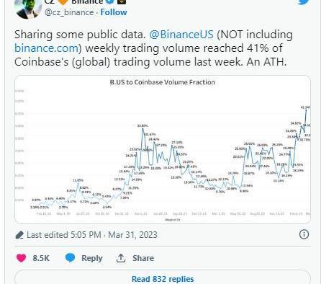This screenshot has height=284, width=334.
Task: Click the blue verified badge
Action: [110, 1]
